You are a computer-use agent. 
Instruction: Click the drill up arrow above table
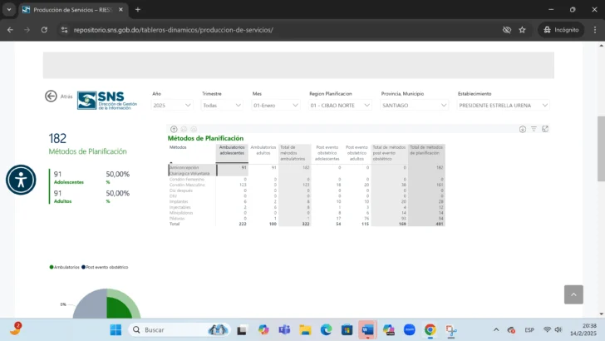[174, 129]
